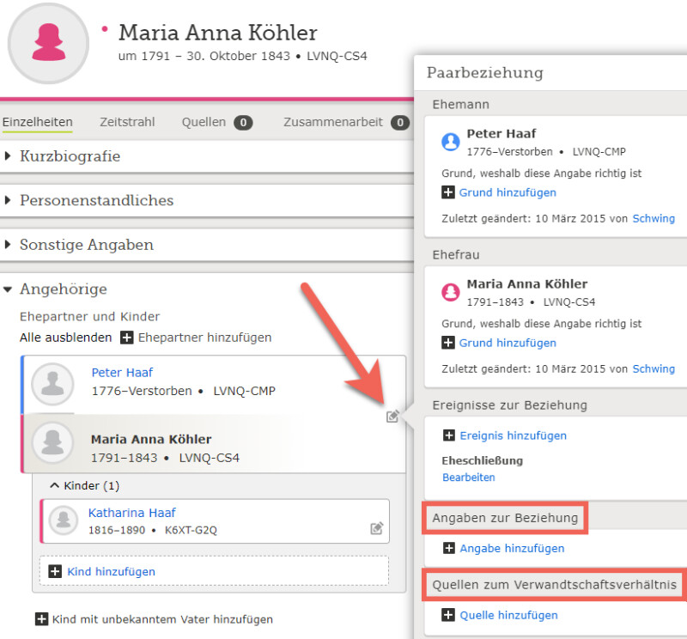The width and height of the screenshot is (687, 639).
Task: Click the plus icon next to Ehepartner hinzufügen
Action: click(126, 338)
